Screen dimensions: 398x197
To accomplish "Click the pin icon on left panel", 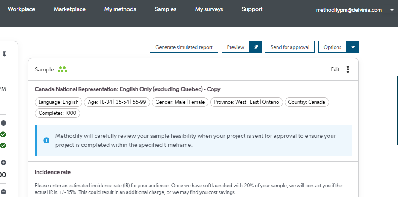I will click(x=4, y=54).
